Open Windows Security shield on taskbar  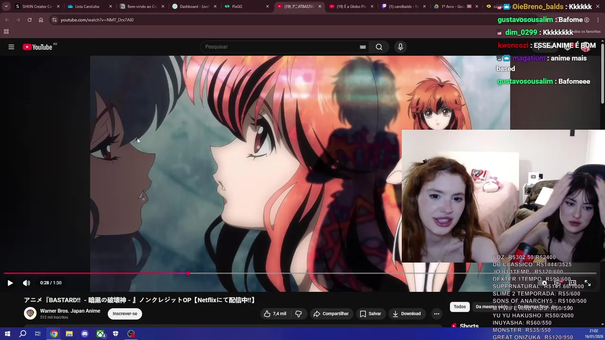115,334
